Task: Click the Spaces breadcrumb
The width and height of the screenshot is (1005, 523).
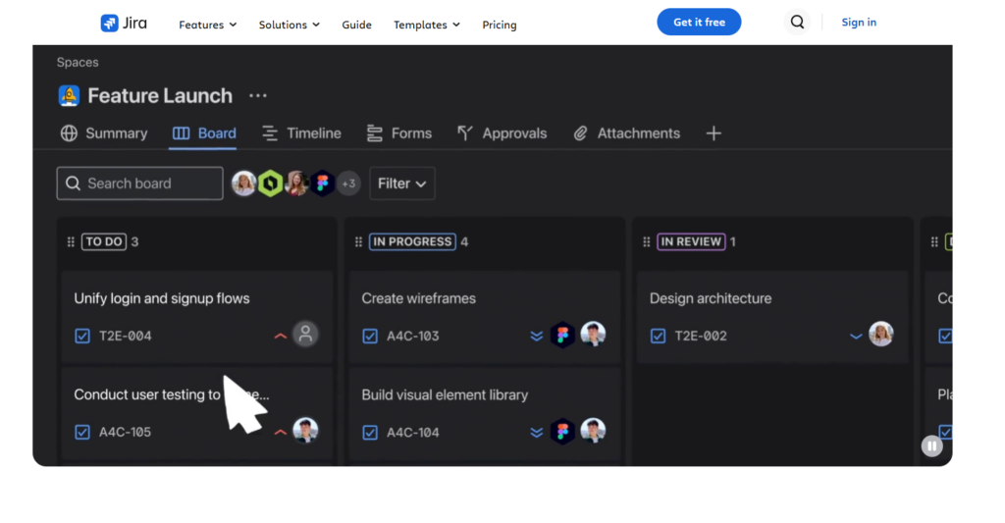Action: tap(78, 62)
